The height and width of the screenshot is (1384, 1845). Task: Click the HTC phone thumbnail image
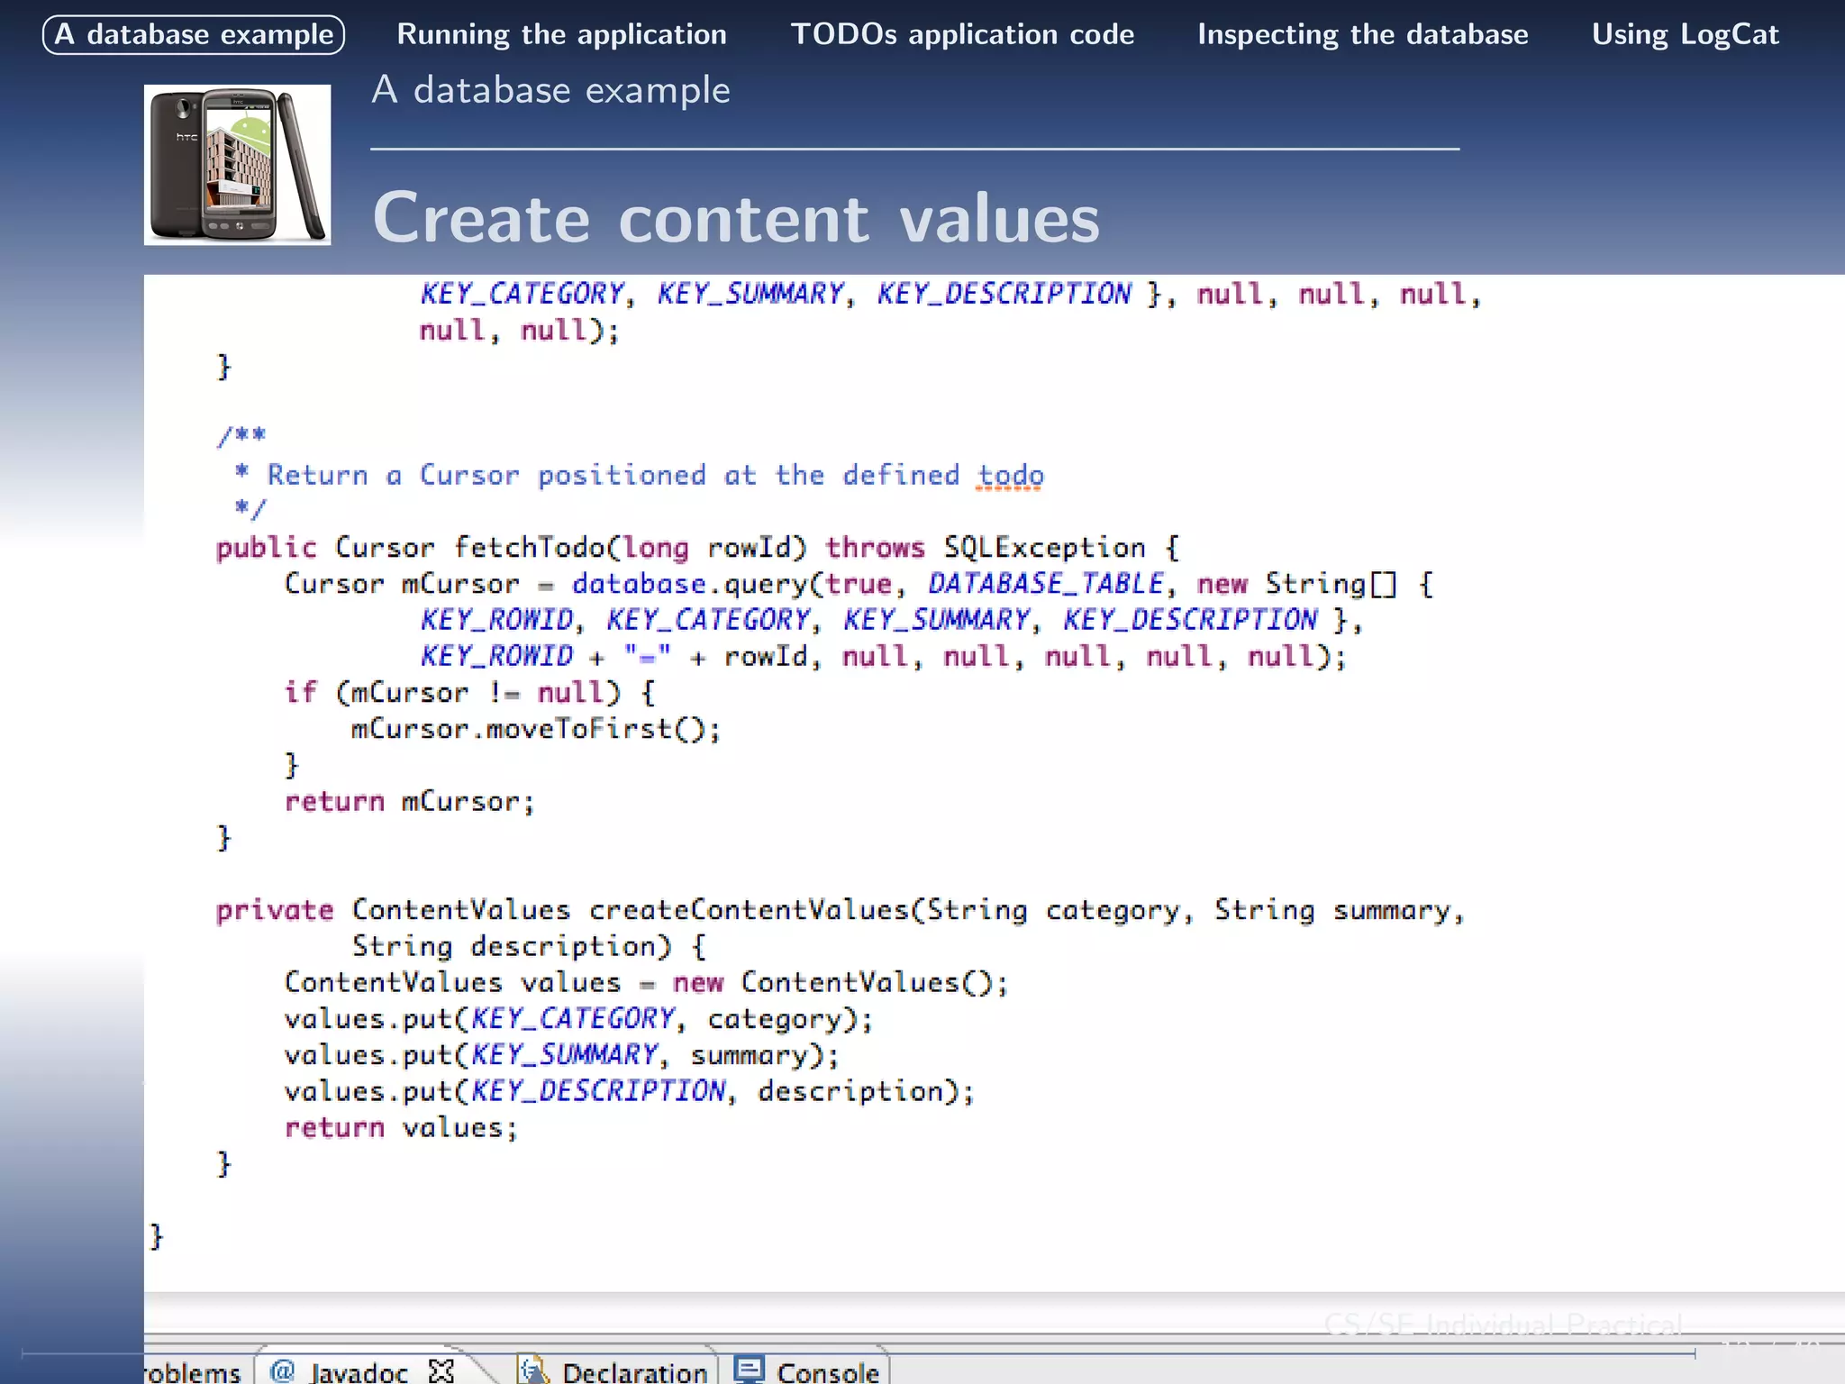pyautogui.click(x=237, y=165)
